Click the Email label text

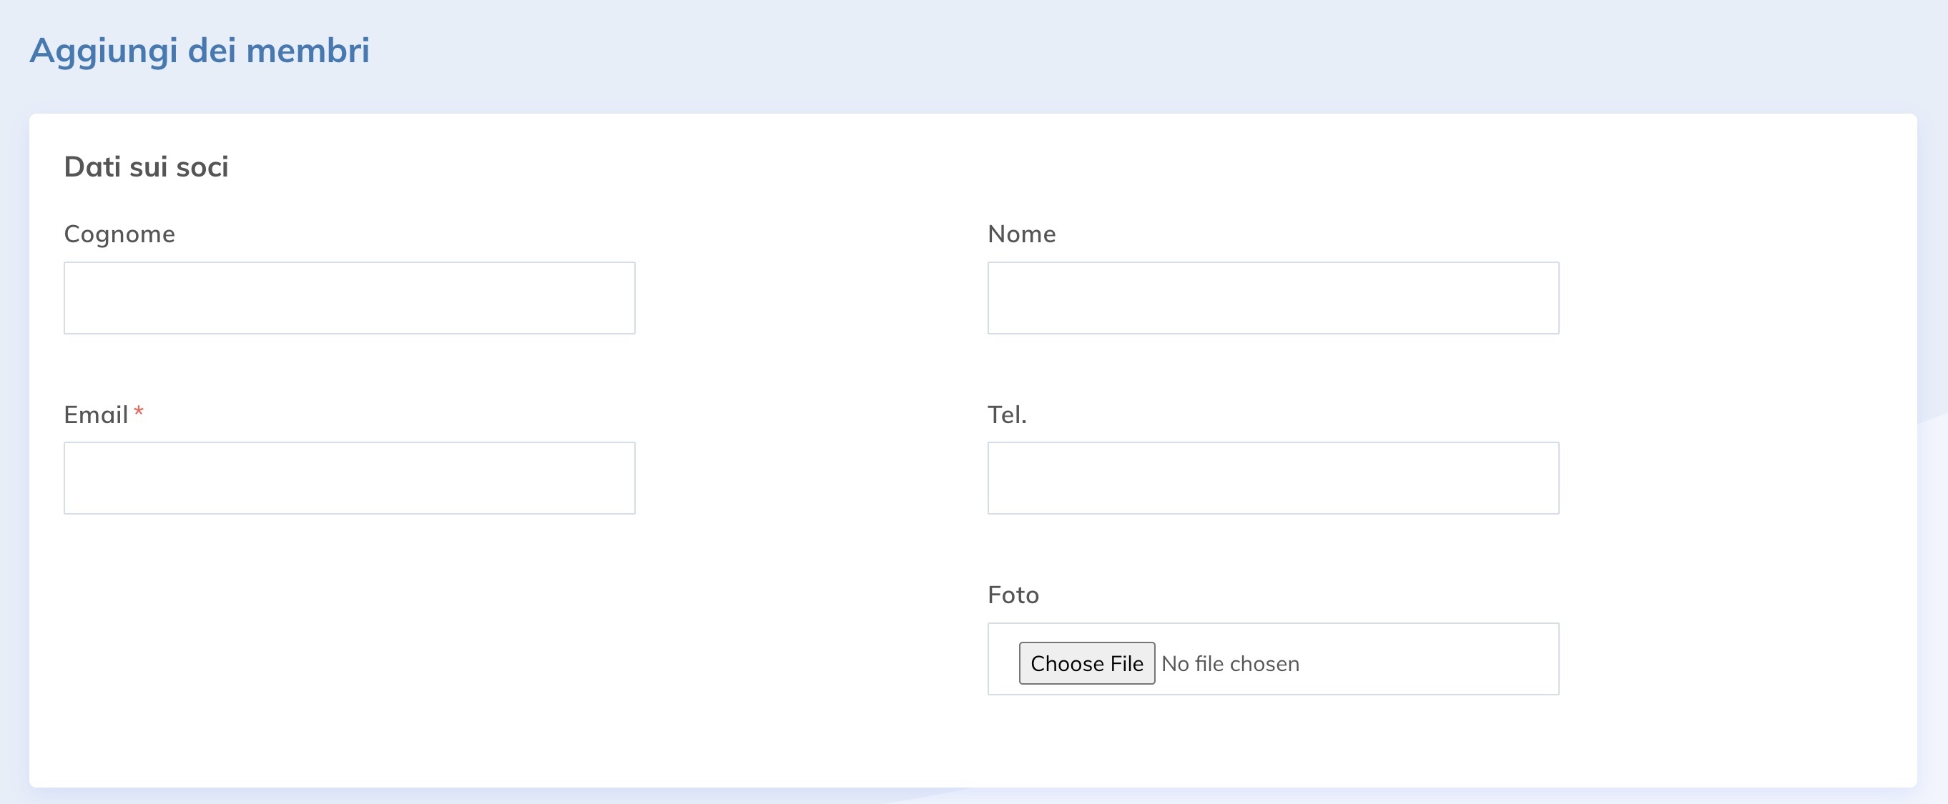[96, 415]
